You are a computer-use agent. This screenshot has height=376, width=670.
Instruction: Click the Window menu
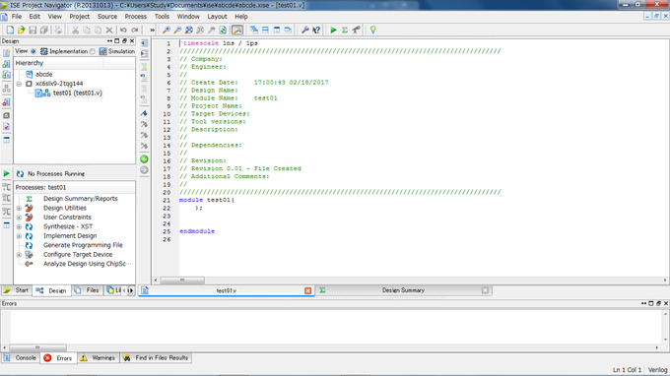pyautogui.click(x=188, y=16)
